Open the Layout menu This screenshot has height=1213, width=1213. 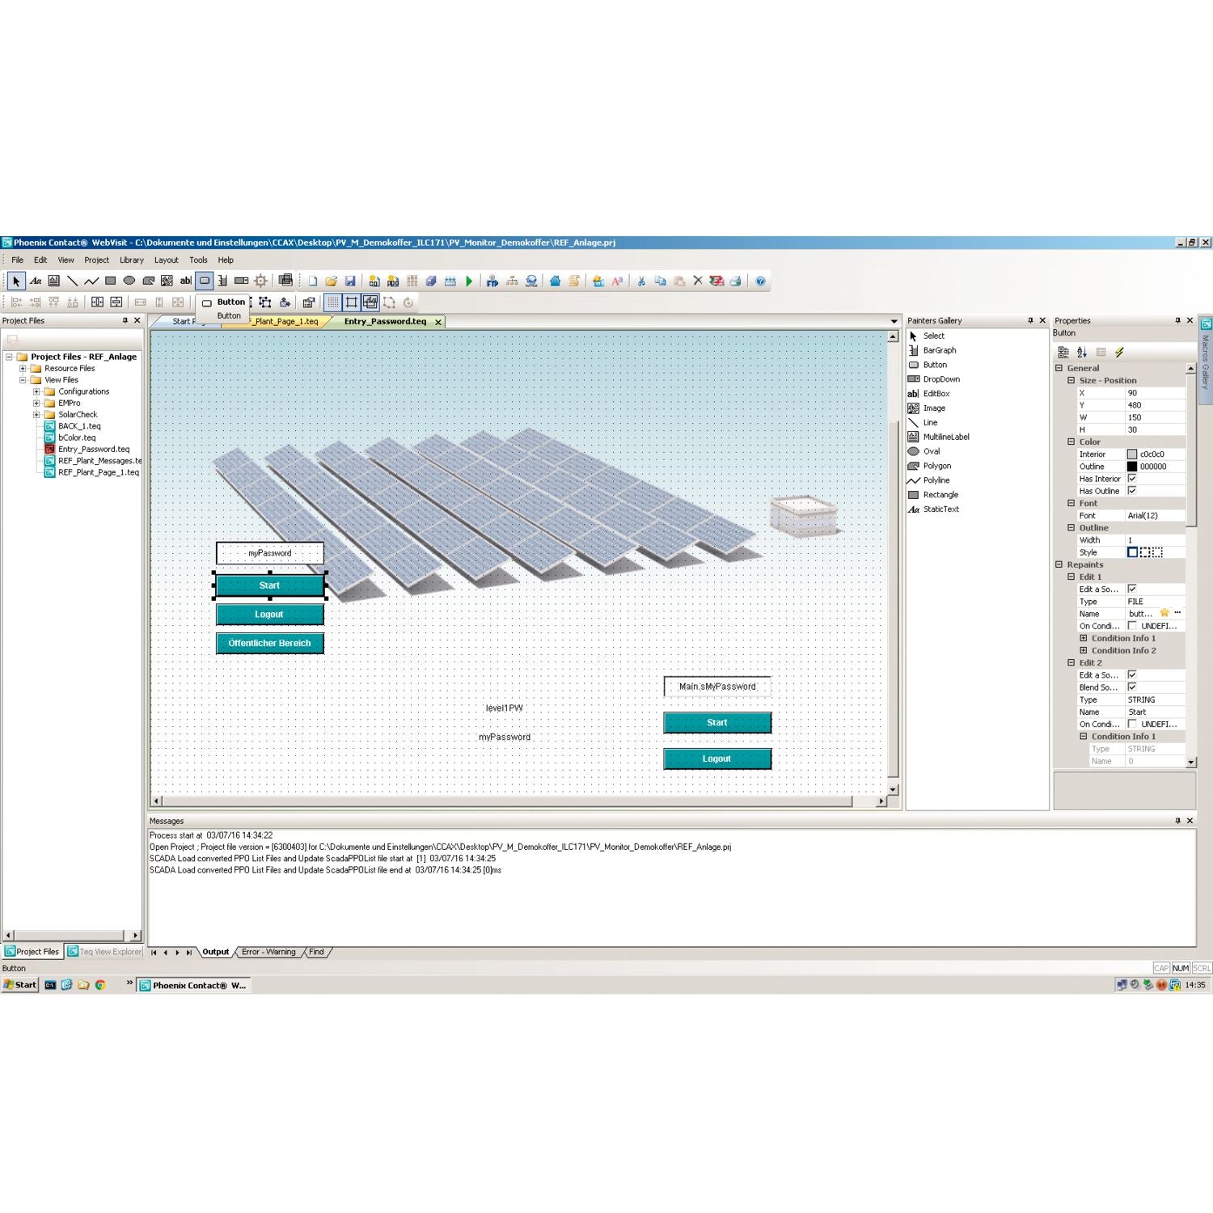166,260
